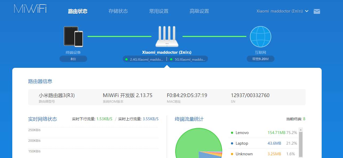The width and height of the screenshot is (343, 158).
Task: Click the green 2.4G status dot
Action: pos(126,59)
